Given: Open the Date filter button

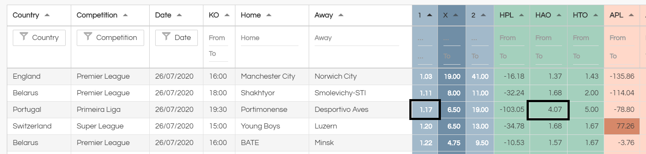Looking at the screenshot, I should pos(177,37).
